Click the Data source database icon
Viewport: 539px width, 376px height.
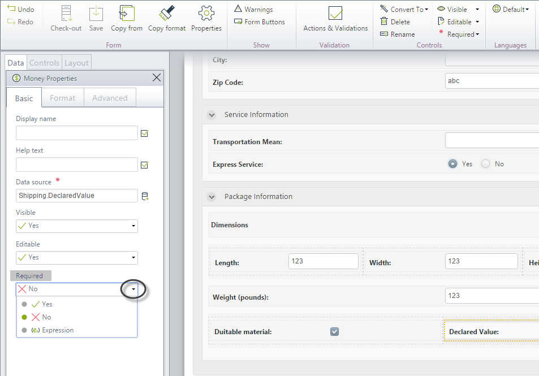click(145, 196)
